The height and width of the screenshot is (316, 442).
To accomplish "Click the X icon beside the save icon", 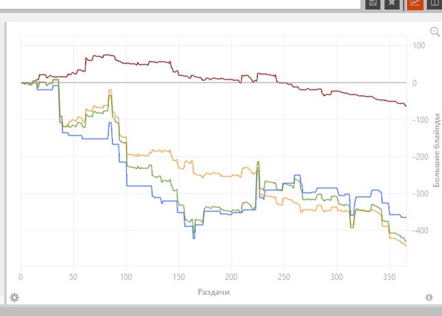I will [391, 3].
